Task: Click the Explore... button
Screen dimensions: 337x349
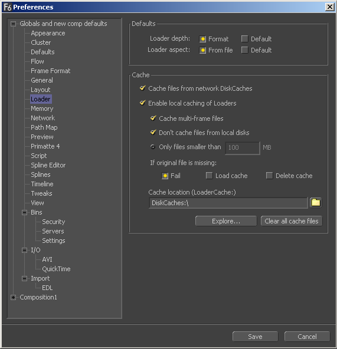Action: (226, 221)
